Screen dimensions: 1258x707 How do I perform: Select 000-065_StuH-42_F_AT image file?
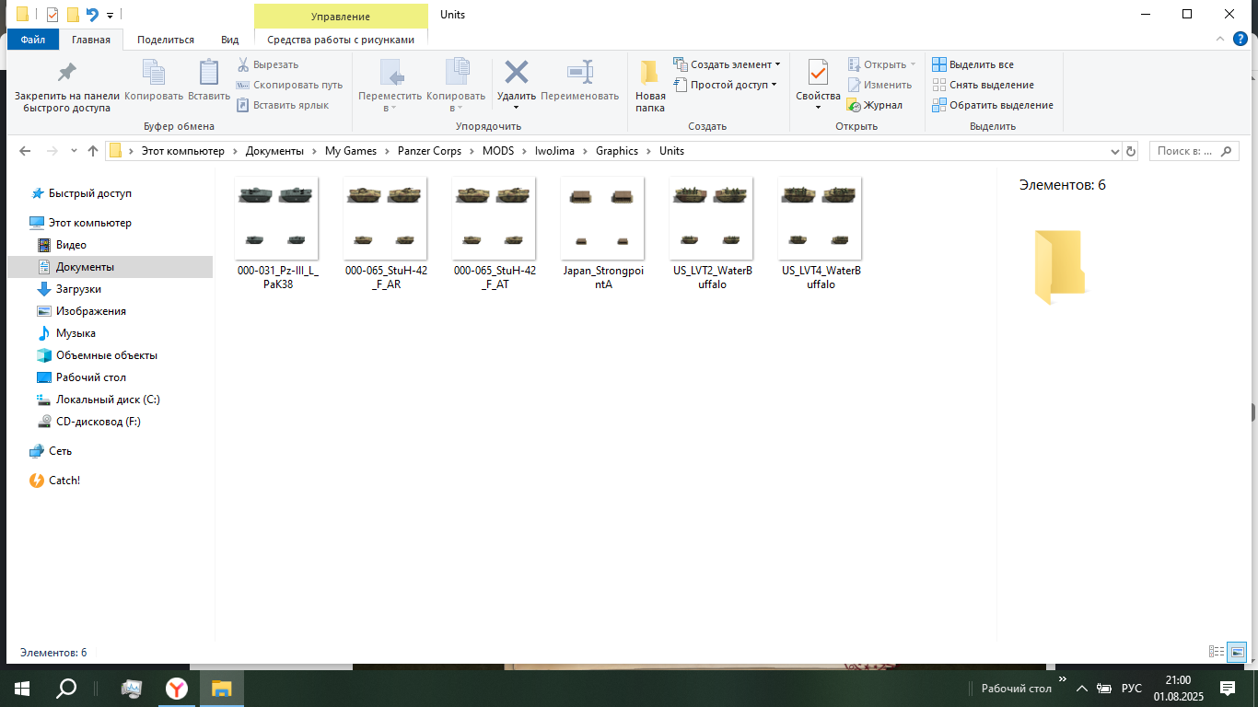(494, 233)
